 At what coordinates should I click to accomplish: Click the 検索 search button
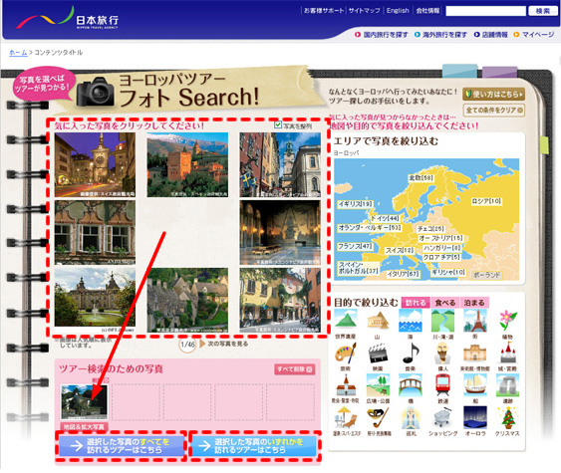click(542, 11)
